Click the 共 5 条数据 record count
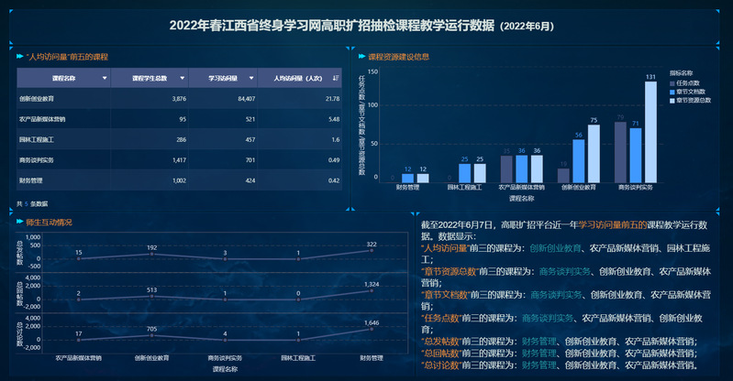 (x=32, y=203)
